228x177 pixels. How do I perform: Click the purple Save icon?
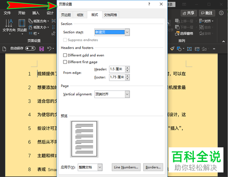[x=41, y=49]
